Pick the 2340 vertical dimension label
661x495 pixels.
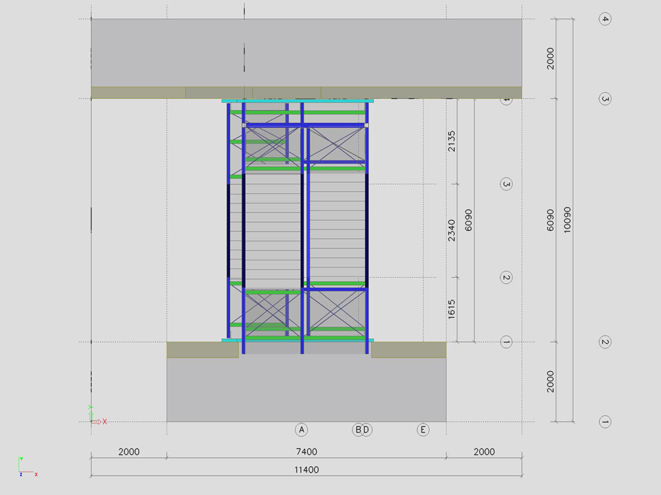452,230
